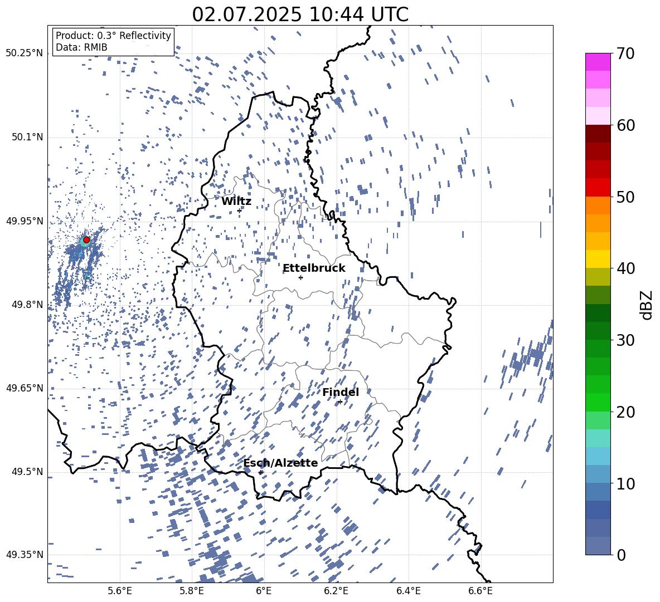Click the 49.95°N latitude label
The width and height of the screenshot is (660, 602).
click(25, 221)
